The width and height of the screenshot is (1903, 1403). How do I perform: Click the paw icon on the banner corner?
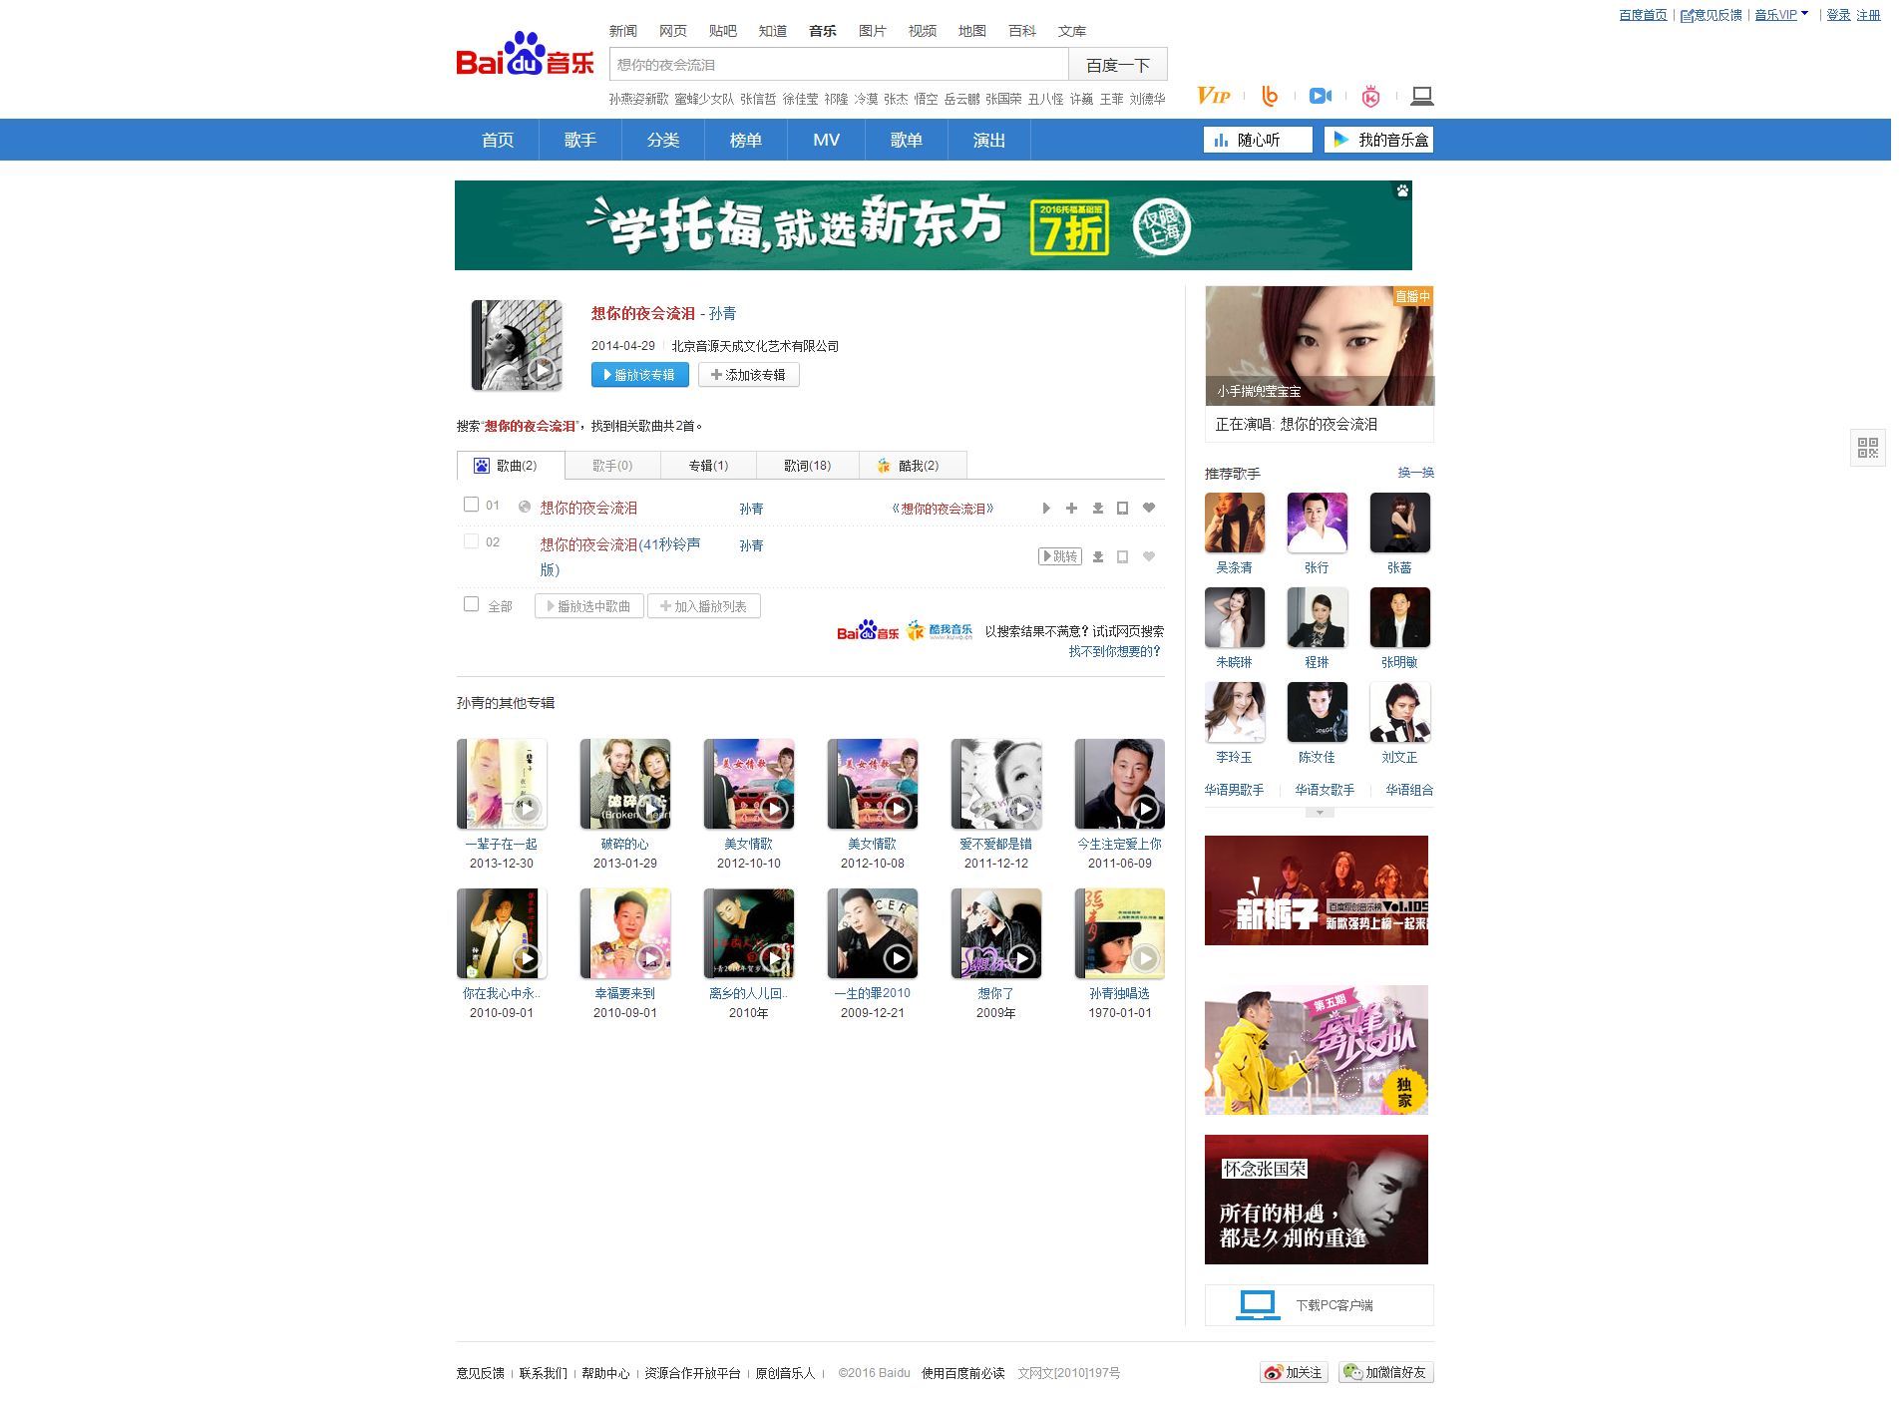coord(1402,190)
